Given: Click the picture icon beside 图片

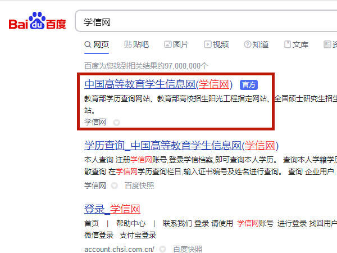Looking at the screenshot, I should (x=167, y=44).
